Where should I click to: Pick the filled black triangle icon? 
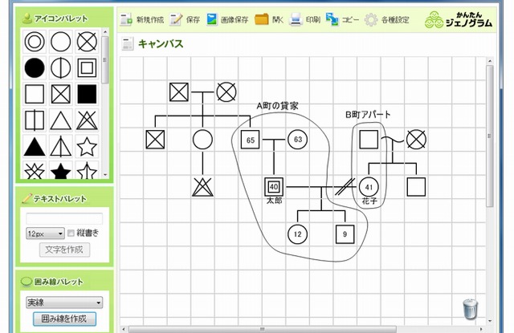pos(35,147)
